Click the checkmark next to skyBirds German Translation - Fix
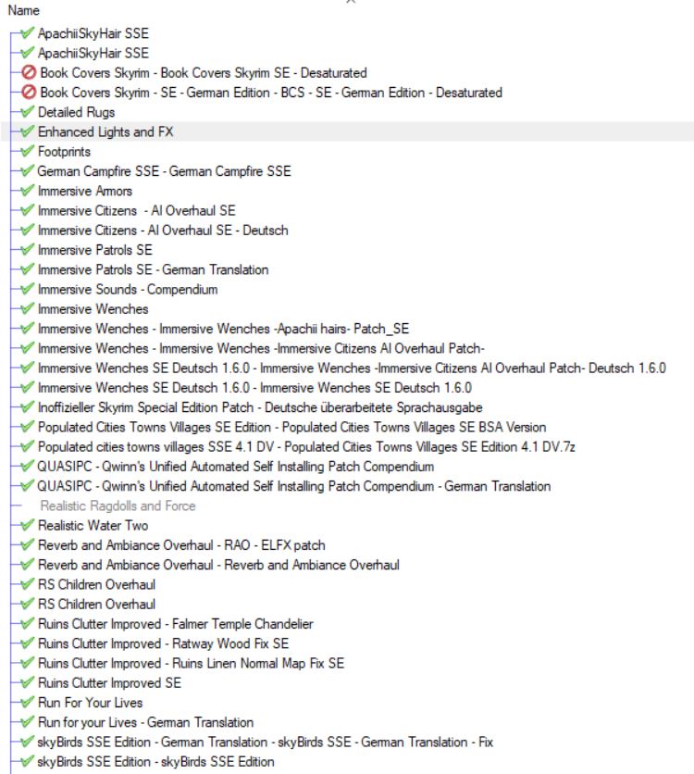 (28, 742)
